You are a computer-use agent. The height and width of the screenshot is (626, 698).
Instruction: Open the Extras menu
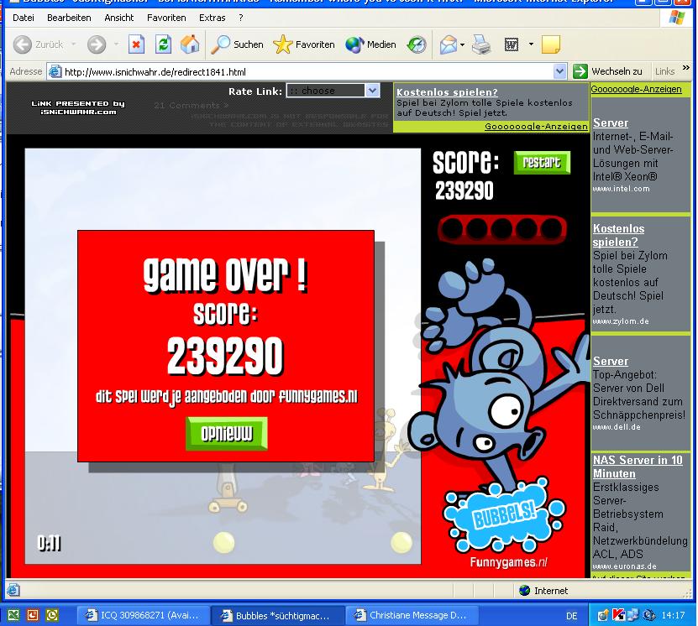[212, 18]
